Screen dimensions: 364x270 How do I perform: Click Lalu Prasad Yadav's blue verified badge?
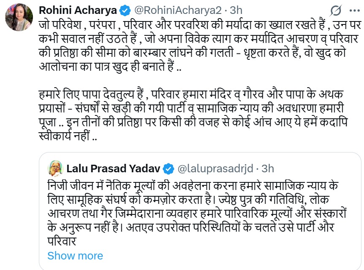click(x=168, y=169)
